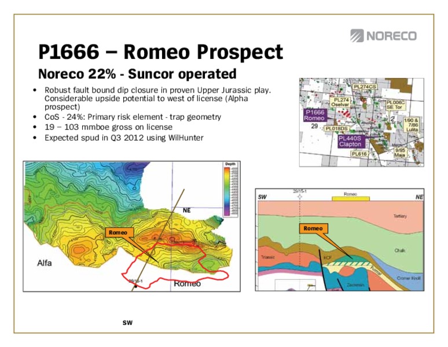448x347 pixels.
Task: Click the purple "P1666 Romeo" label on location map
Action: click(314, 115)
